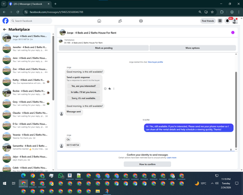This screenshot has height=195, width=243.
Task: Open the purple conversation info icon
Action: (x=233, y=33)
